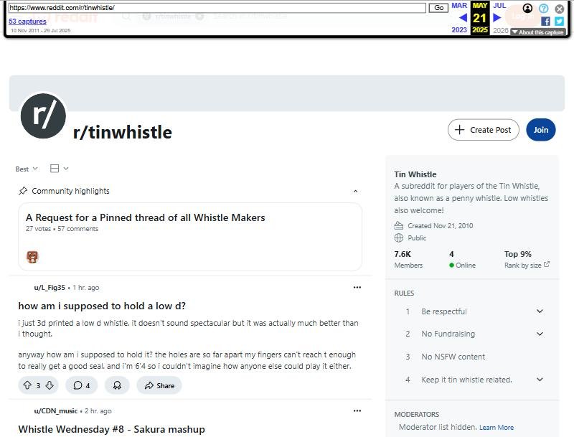Image resolution: width=574 pixels, height=437 pixels.
Task: Open u/L_Fig35 user profile
Action: (50, 287)
